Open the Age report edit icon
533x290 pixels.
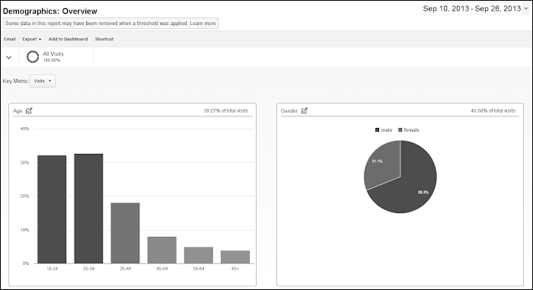pos(29,111)
